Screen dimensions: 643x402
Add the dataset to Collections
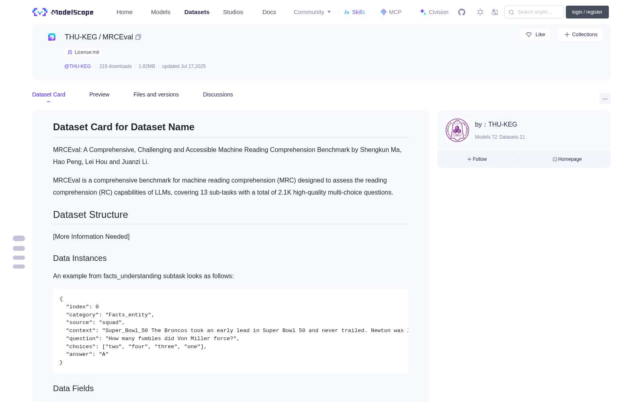[580, 35]
